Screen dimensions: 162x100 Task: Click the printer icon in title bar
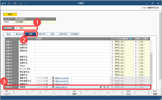pyautogui.click(x=15, y=3)
